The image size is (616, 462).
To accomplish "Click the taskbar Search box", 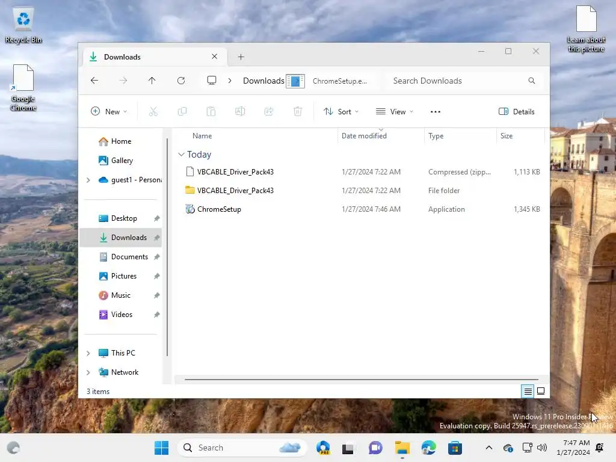I will click(x=242, y=448).
